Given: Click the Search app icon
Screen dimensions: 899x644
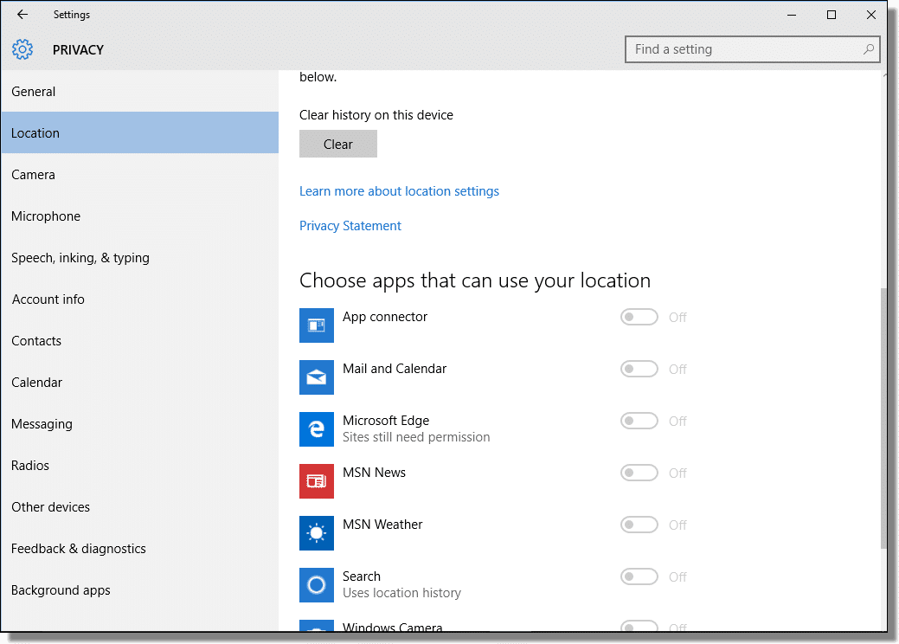Looking at the screenshot, I should [x=316, y=585].
